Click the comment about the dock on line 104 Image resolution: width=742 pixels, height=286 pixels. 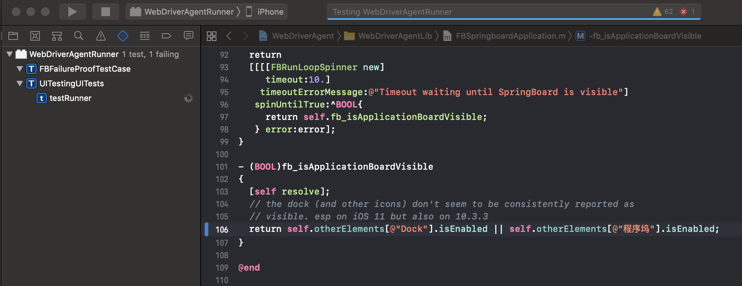tap(442, 204)
